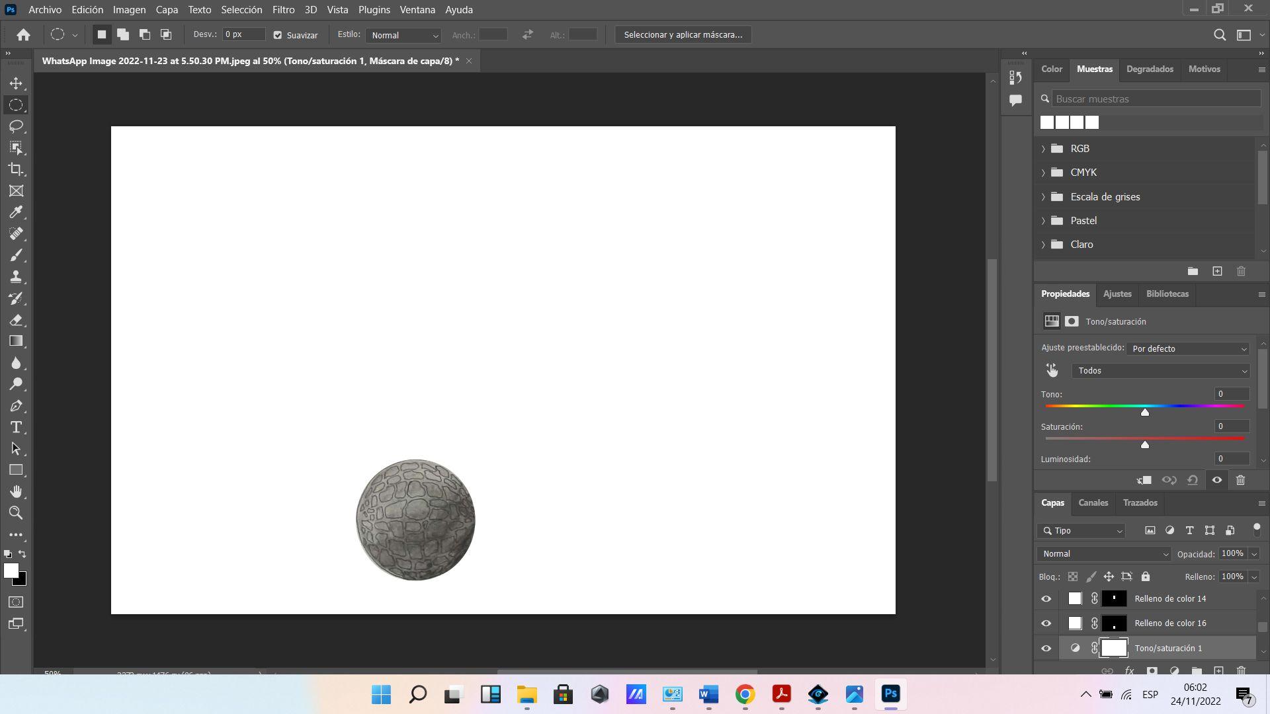The width and height of the screenshot is (1270, 714).
Task: Select the Clone Stamp tool
Action: click(x=16, y=276)
